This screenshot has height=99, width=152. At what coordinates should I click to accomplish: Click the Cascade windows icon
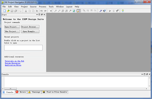pos(84,11)
